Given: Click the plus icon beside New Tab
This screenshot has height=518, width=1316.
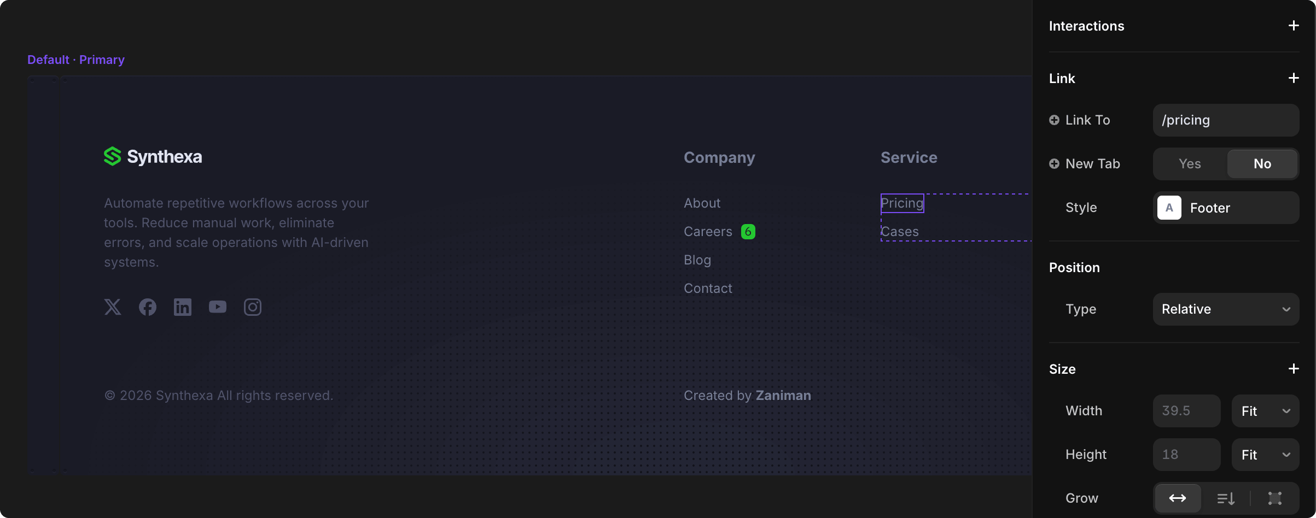Looking at the screenshot, I should click(x=1054, y=164).
